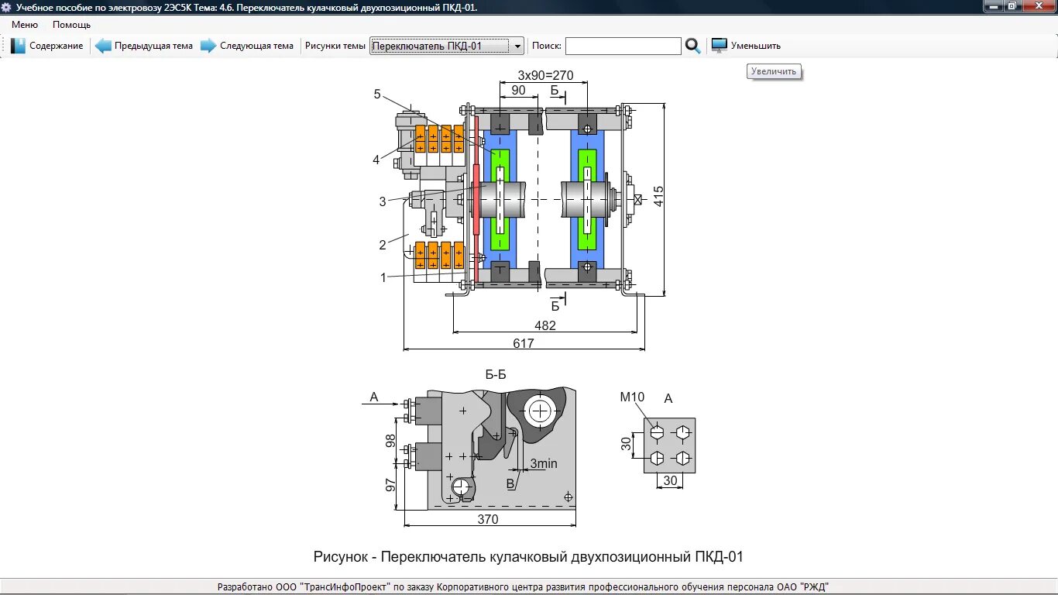Open the Помощь menu

click(x=71, y=25)
